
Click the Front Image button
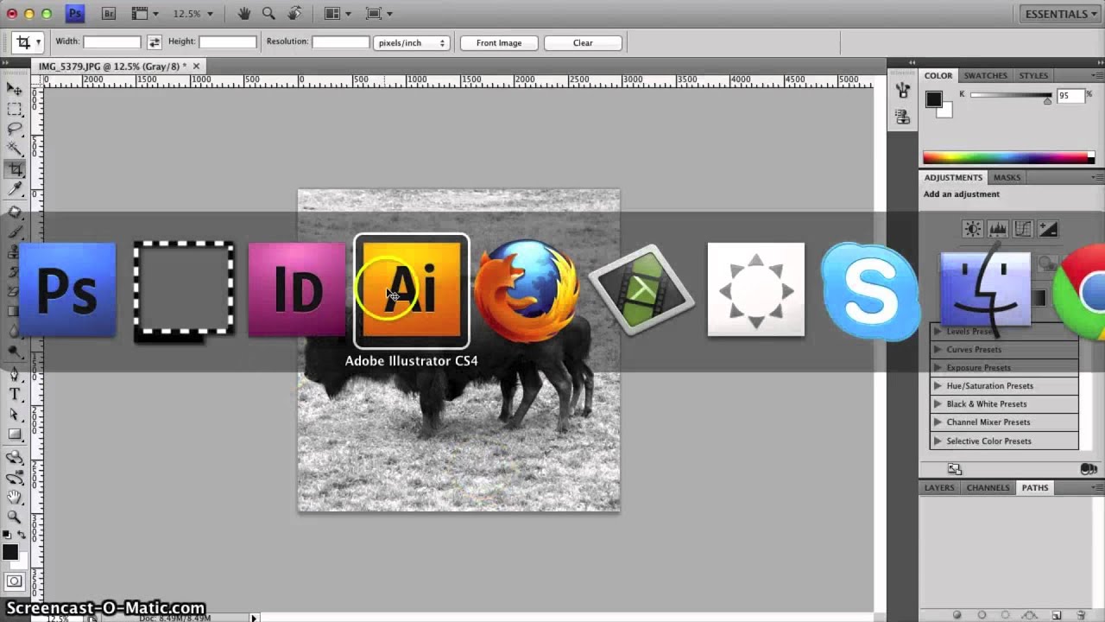pos(499,42)
